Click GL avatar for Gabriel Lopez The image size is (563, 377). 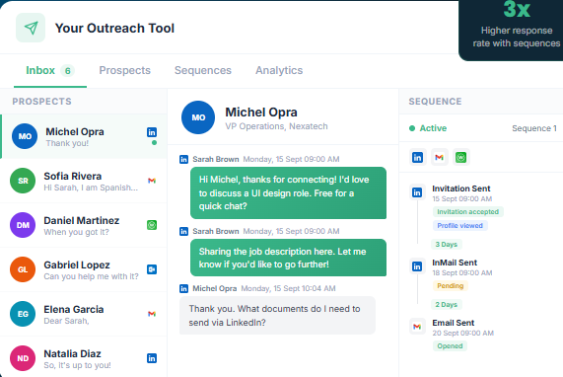23,269
